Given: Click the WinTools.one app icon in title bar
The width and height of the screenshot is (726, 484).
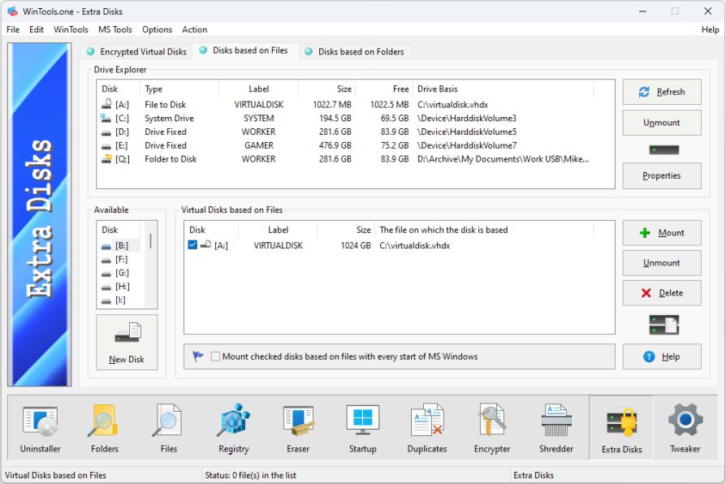Looking at the screenshot, I should pyautogui.click(x=12, y=11).
